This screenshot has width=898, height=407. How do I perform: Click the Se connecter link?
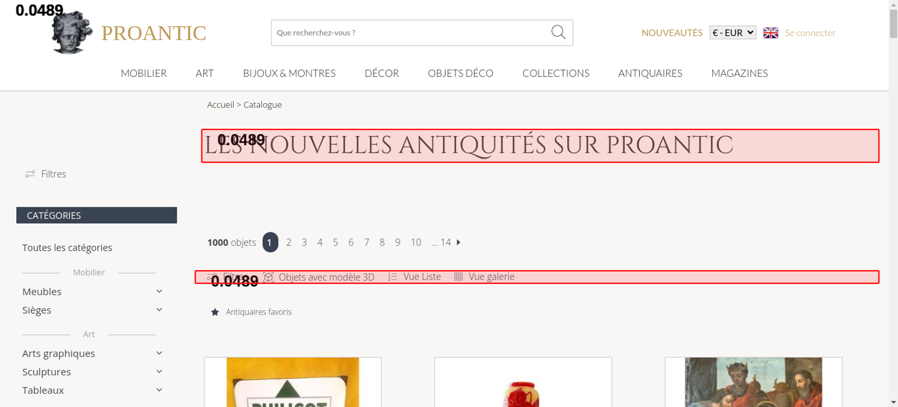810,33
